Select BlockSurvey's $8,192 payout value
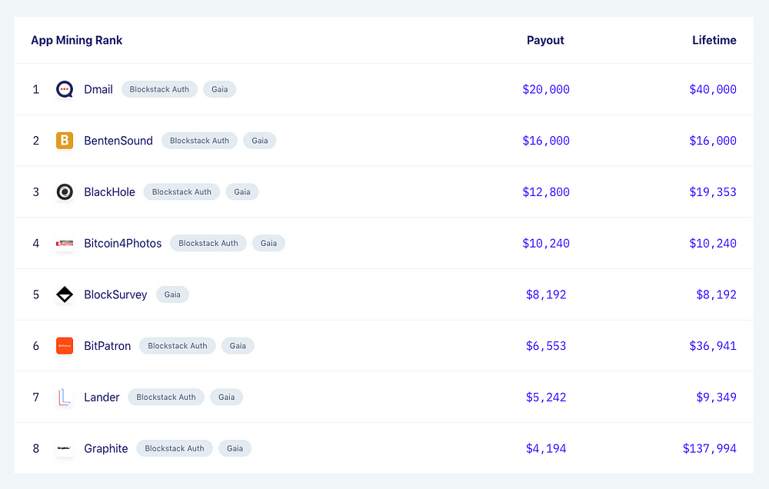This screenshot has height=489, width=769. tap(546, 294)
